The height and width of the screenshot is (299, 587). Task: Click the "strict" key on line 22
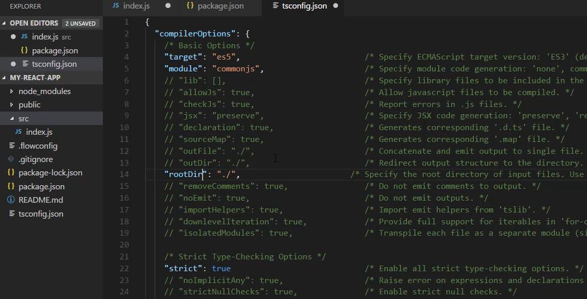pyautogui.click(x=183, y=269)
